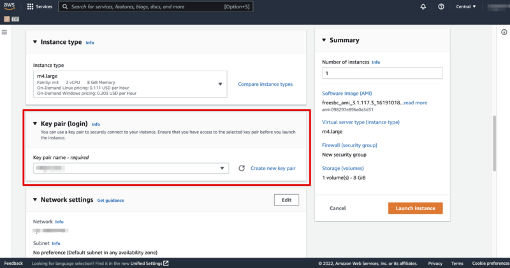This screenshot has height=268, width=510.
Task: Click the Cancel button
Action: [x=338, y=208]
